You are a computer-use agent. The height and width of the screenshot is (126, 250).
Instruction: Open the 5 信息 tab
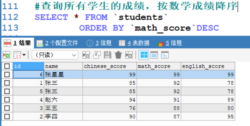(169, 43)
